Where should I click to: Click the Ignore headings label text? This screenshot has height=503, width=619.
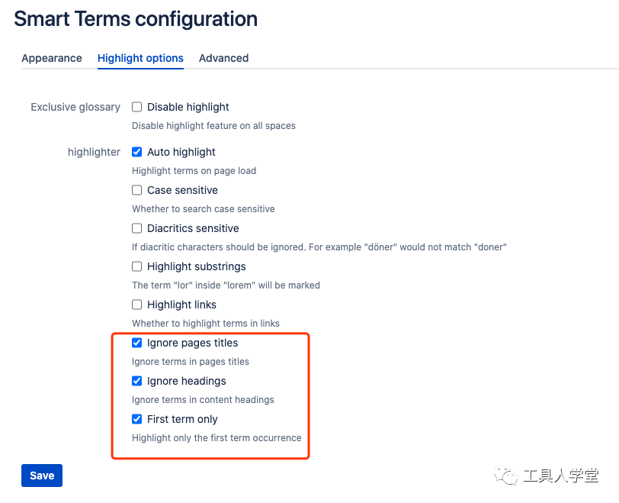[x=186, y=381]
